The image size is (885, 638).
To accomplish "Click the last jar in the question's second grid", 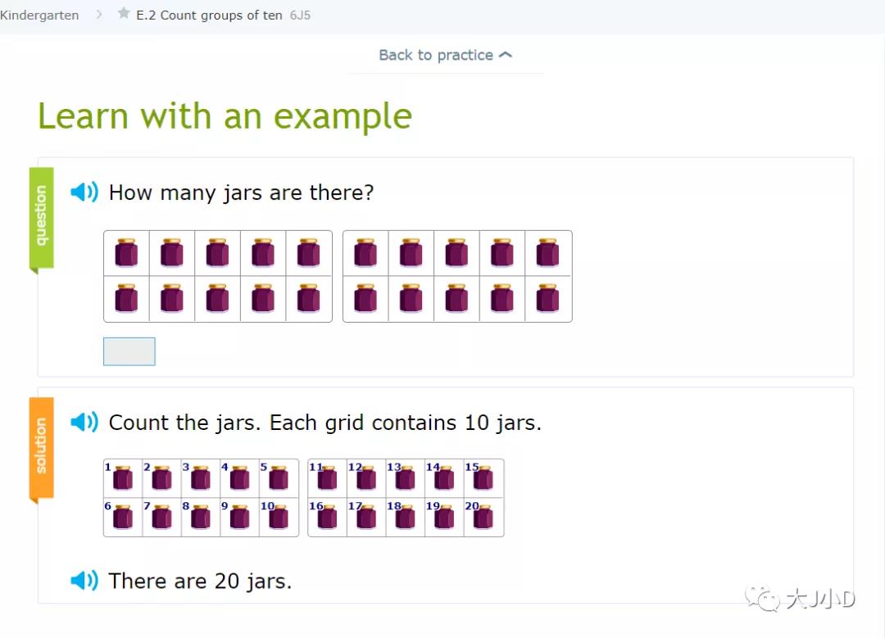I will (x=547, y=299).
